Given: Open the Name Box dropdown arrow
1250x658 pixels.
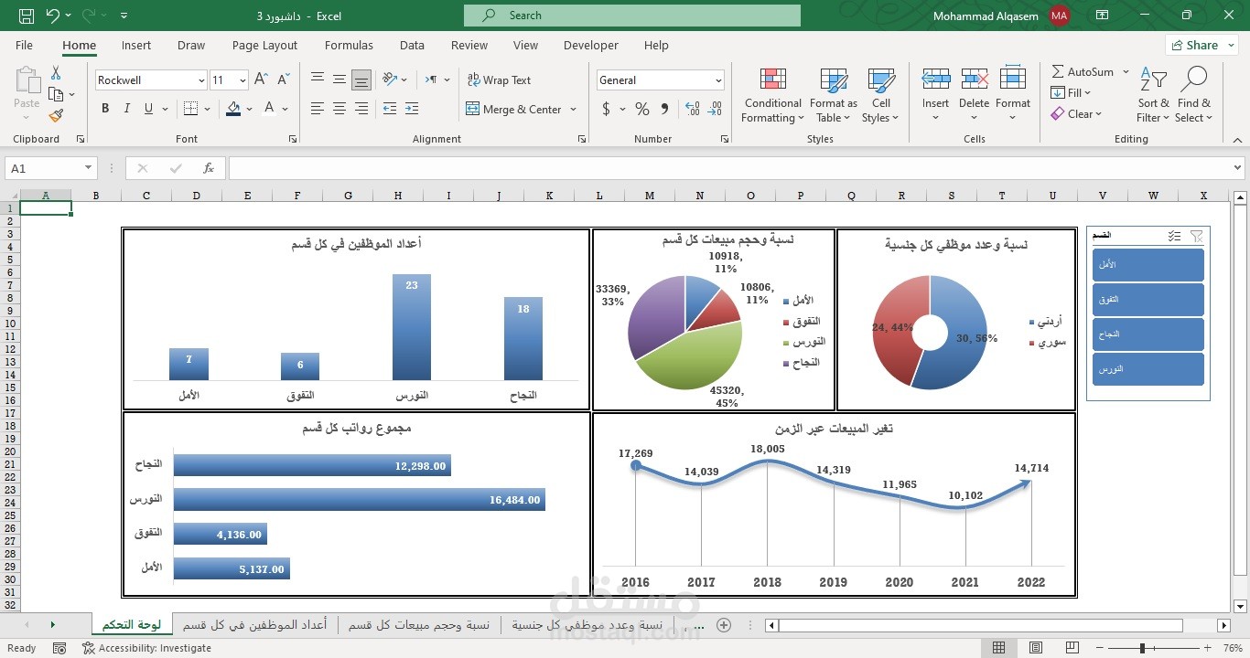Looking at the screenshot, I should 89,168.
